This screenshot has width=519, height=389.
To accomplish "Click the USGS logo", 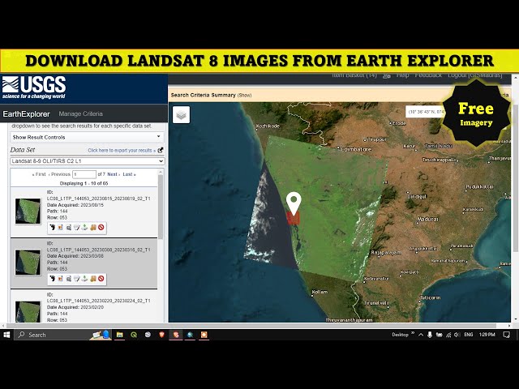I will [x=34, y=88].
